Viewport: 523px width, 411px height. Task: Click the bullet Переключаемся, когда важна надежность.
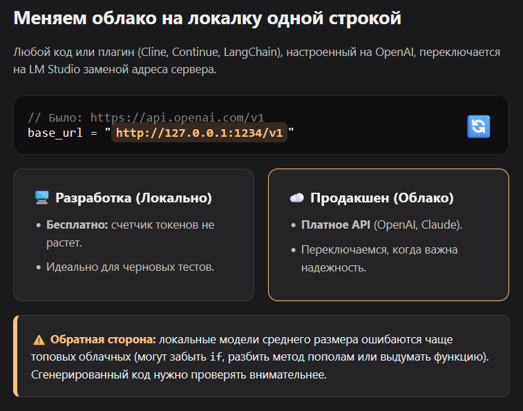click(379, 258)
